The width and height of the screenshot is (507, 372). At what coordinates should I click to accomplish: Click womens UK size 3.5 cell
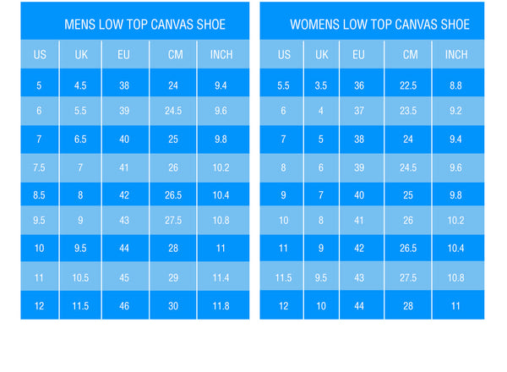[x=322, y=85]
